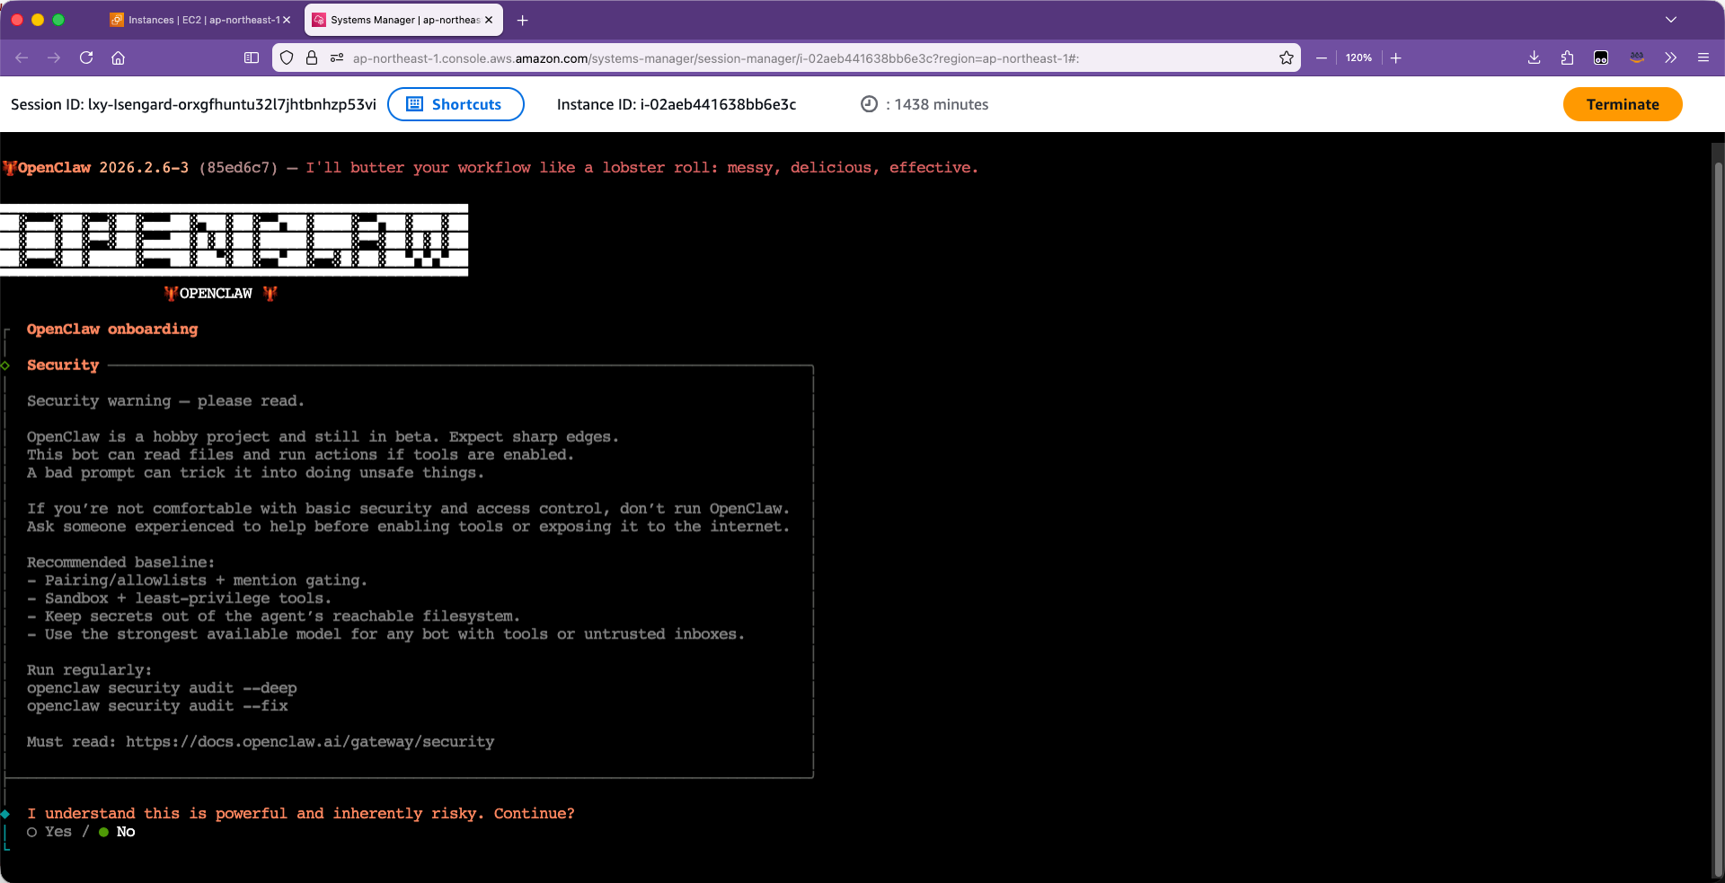Show more toolbar tools overflow chevron
Screen dimensions: 1725x883
(1670, 57)
